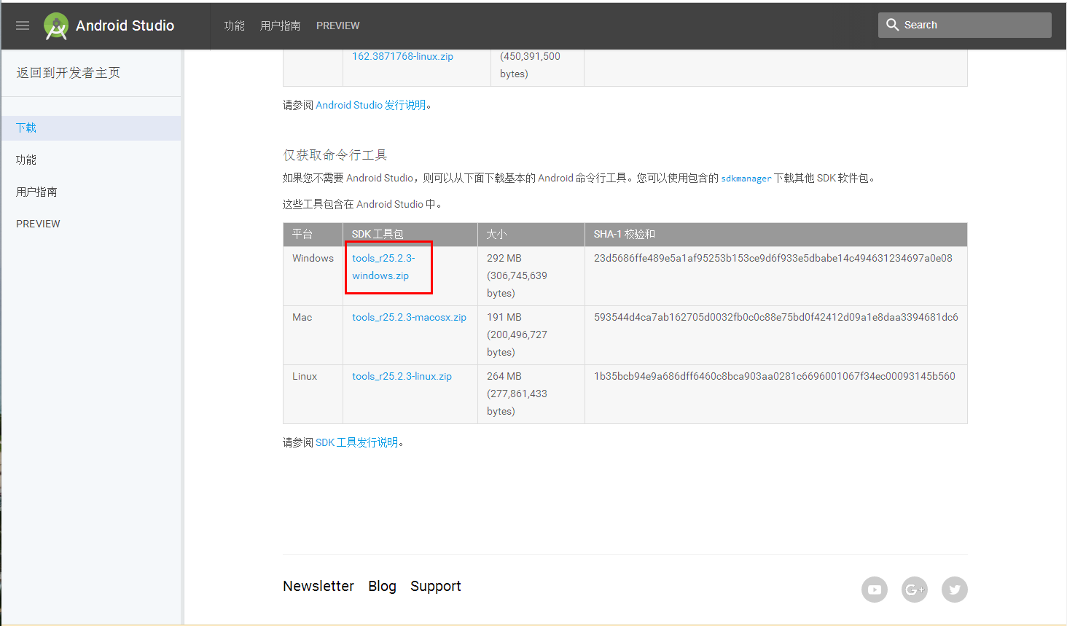Viewport: 1067px width, 626px height.
Task: Click the 仅获取命令行工具 heading
Action: click(x=335, y=155)
